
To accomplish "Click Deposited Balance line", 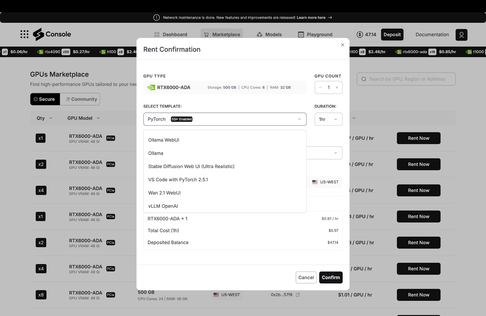I will click(243, 243).
